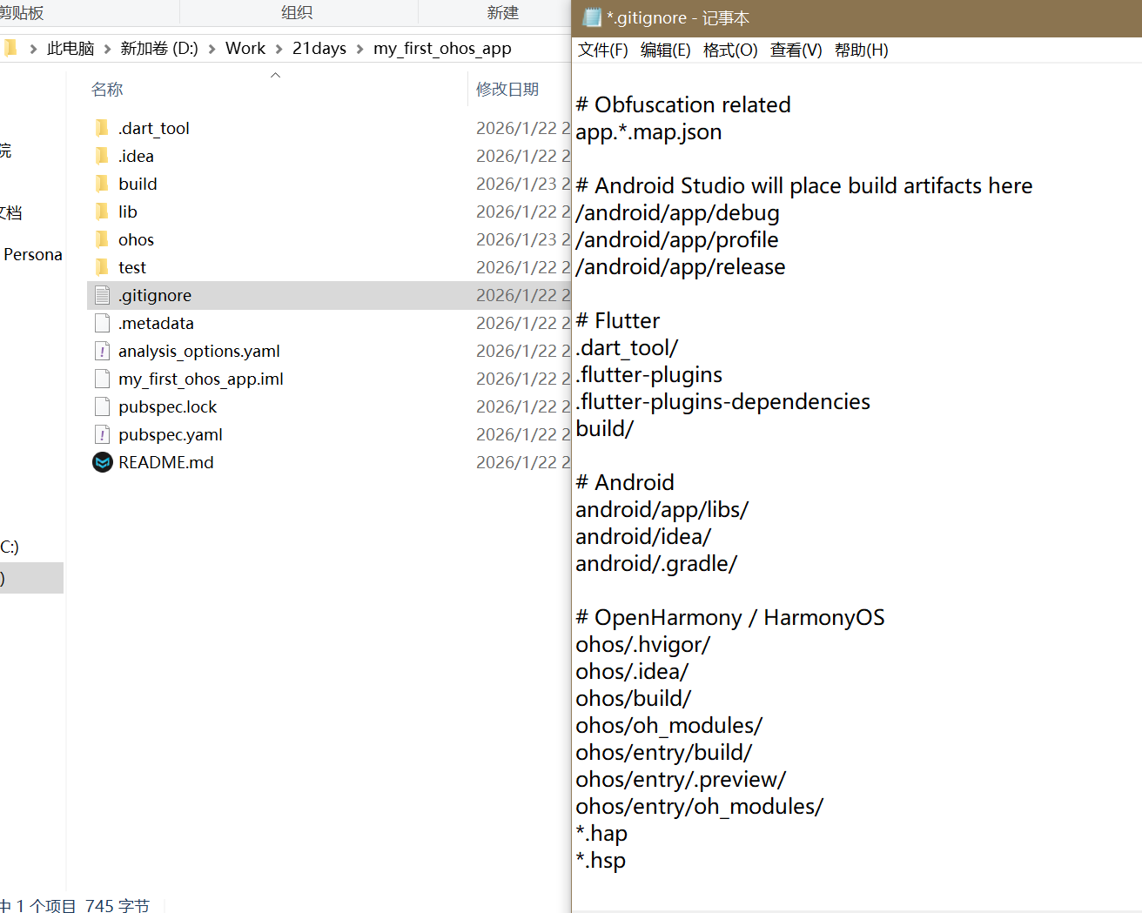Image resolution: width=1142 pixels, height=913 pixels.
Task: Place cursor on '# Obfuscation related' line
Action: pyautogui.click(x=683, y=104)
